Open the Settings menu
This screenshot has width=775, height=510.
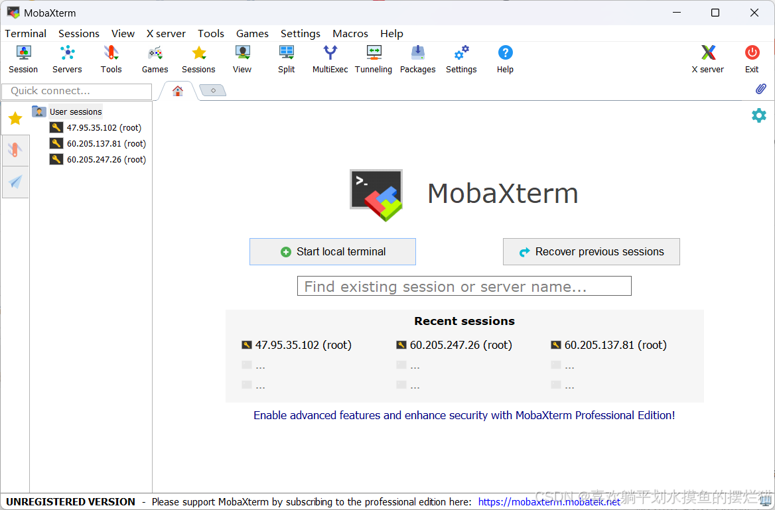point(301,34)
